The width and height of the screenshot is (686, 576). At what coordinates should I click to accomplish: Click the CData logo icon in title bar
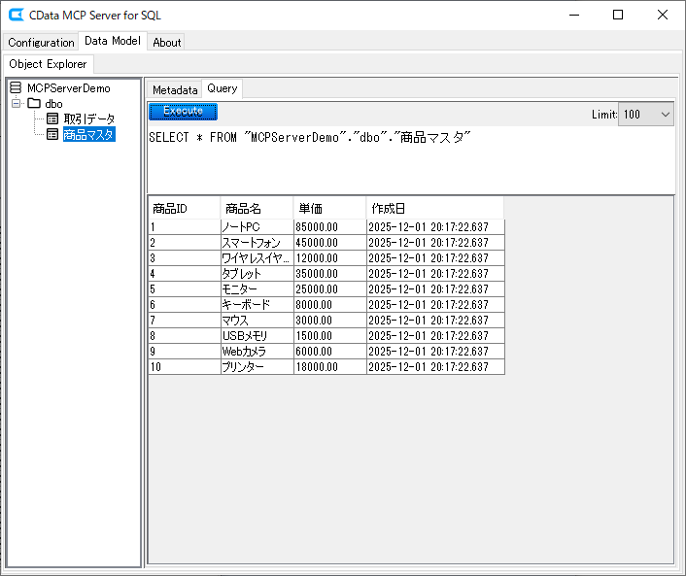(x=17, y=15)
